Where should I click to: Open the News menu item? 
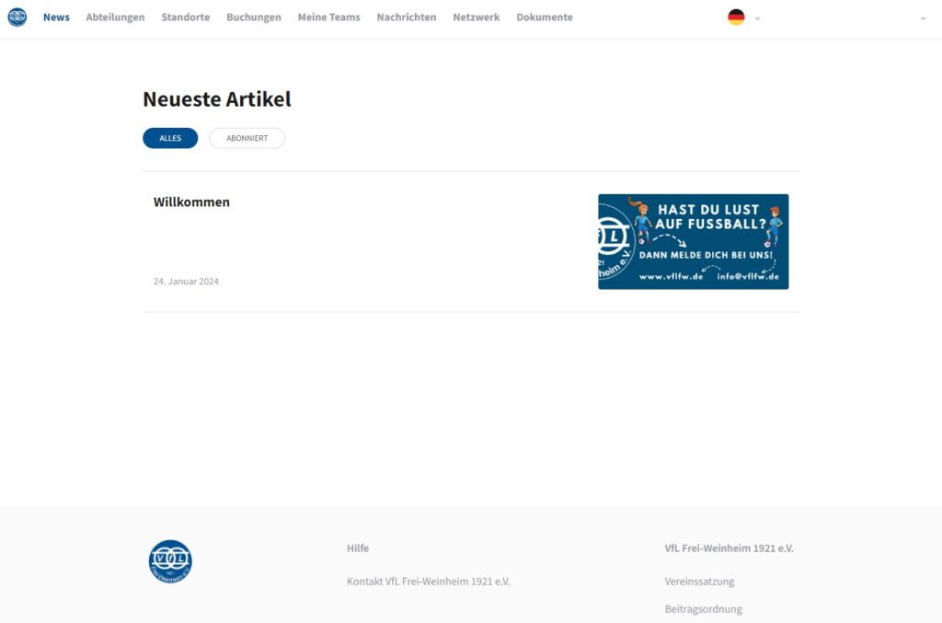coord(56,17)
